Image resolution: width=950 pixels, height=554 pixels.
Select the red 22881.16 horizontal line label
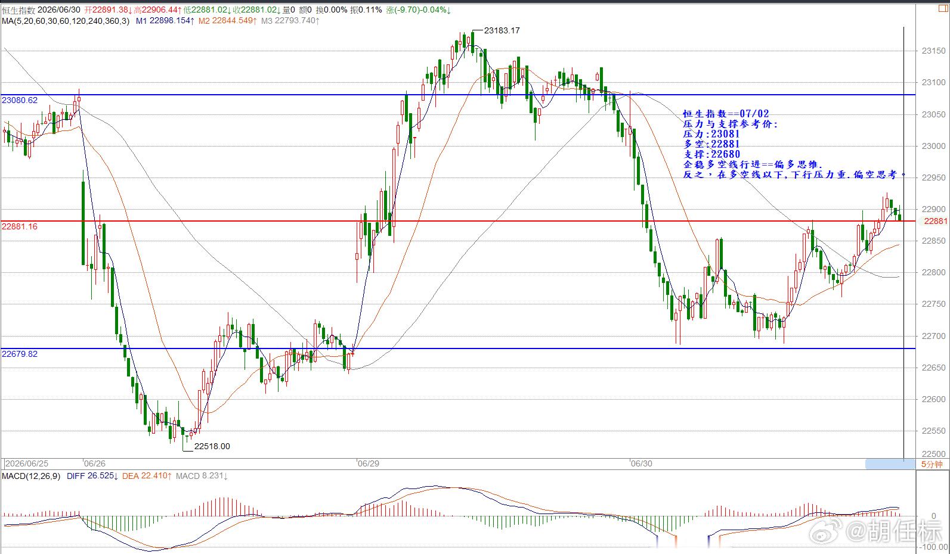[20, 227]
